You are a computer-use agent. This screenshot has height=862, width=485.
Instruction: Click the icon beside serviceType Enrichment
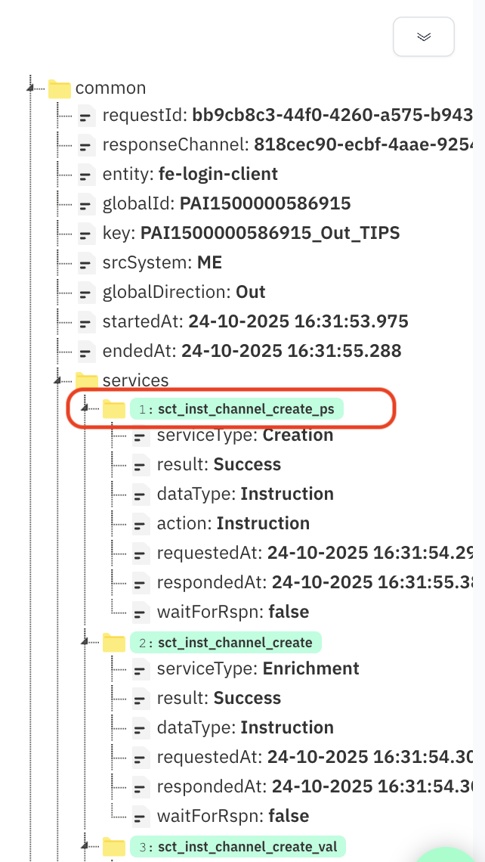click(141, 669)
